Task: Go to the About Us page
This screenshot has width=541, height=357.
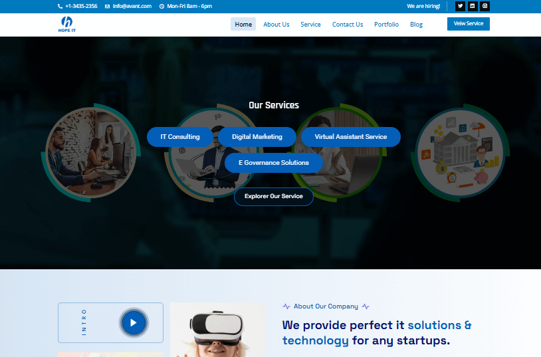Action: click(x=276, y=25)
